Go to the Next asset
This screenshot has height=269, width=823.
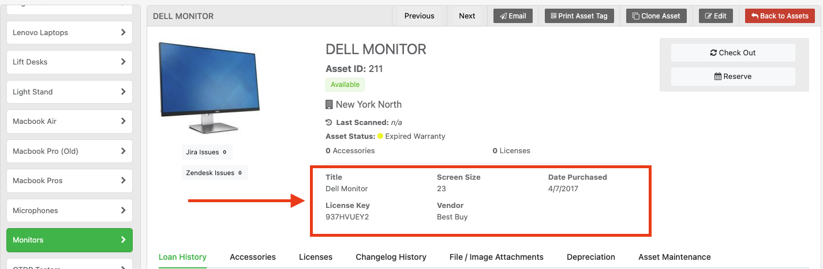[467, 16]
